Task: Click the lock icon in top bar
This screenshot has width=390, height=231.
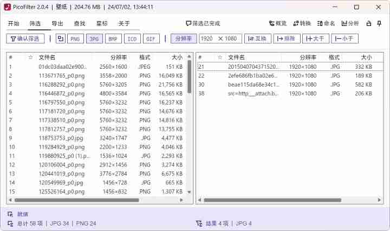Action: click(x=368, y=24)
